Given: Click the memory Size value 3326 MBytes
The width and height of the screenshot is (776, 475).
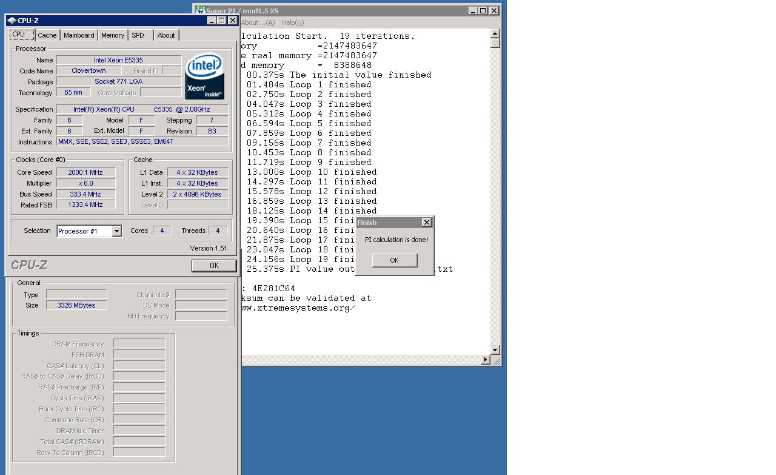Looking at the screenshot, I should click(x=76, y=305).
